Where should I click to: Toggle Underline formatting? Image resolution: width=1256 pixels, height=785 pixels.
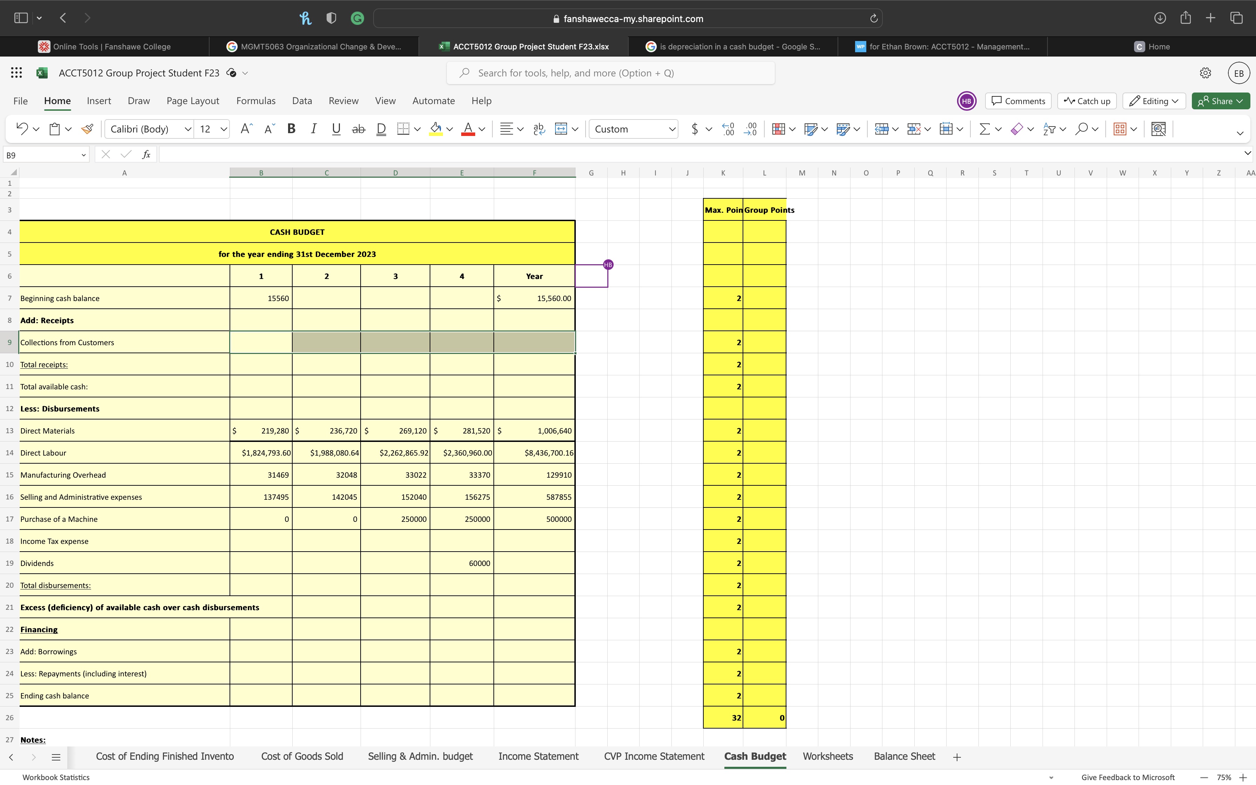336,129
